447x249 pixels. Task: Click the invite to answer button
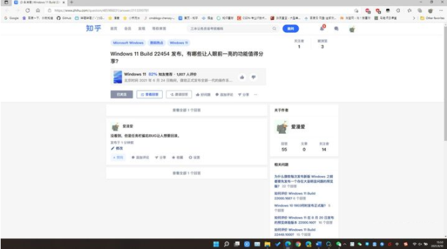coord(179,94)
